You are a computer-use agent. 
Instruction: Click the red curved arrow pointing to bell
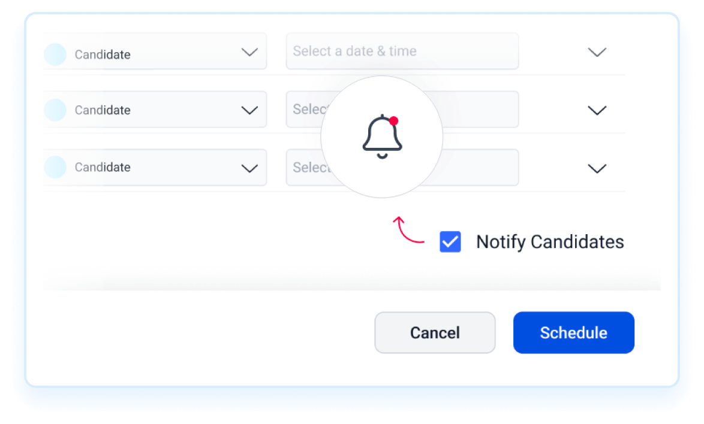(x=408, y=230)
